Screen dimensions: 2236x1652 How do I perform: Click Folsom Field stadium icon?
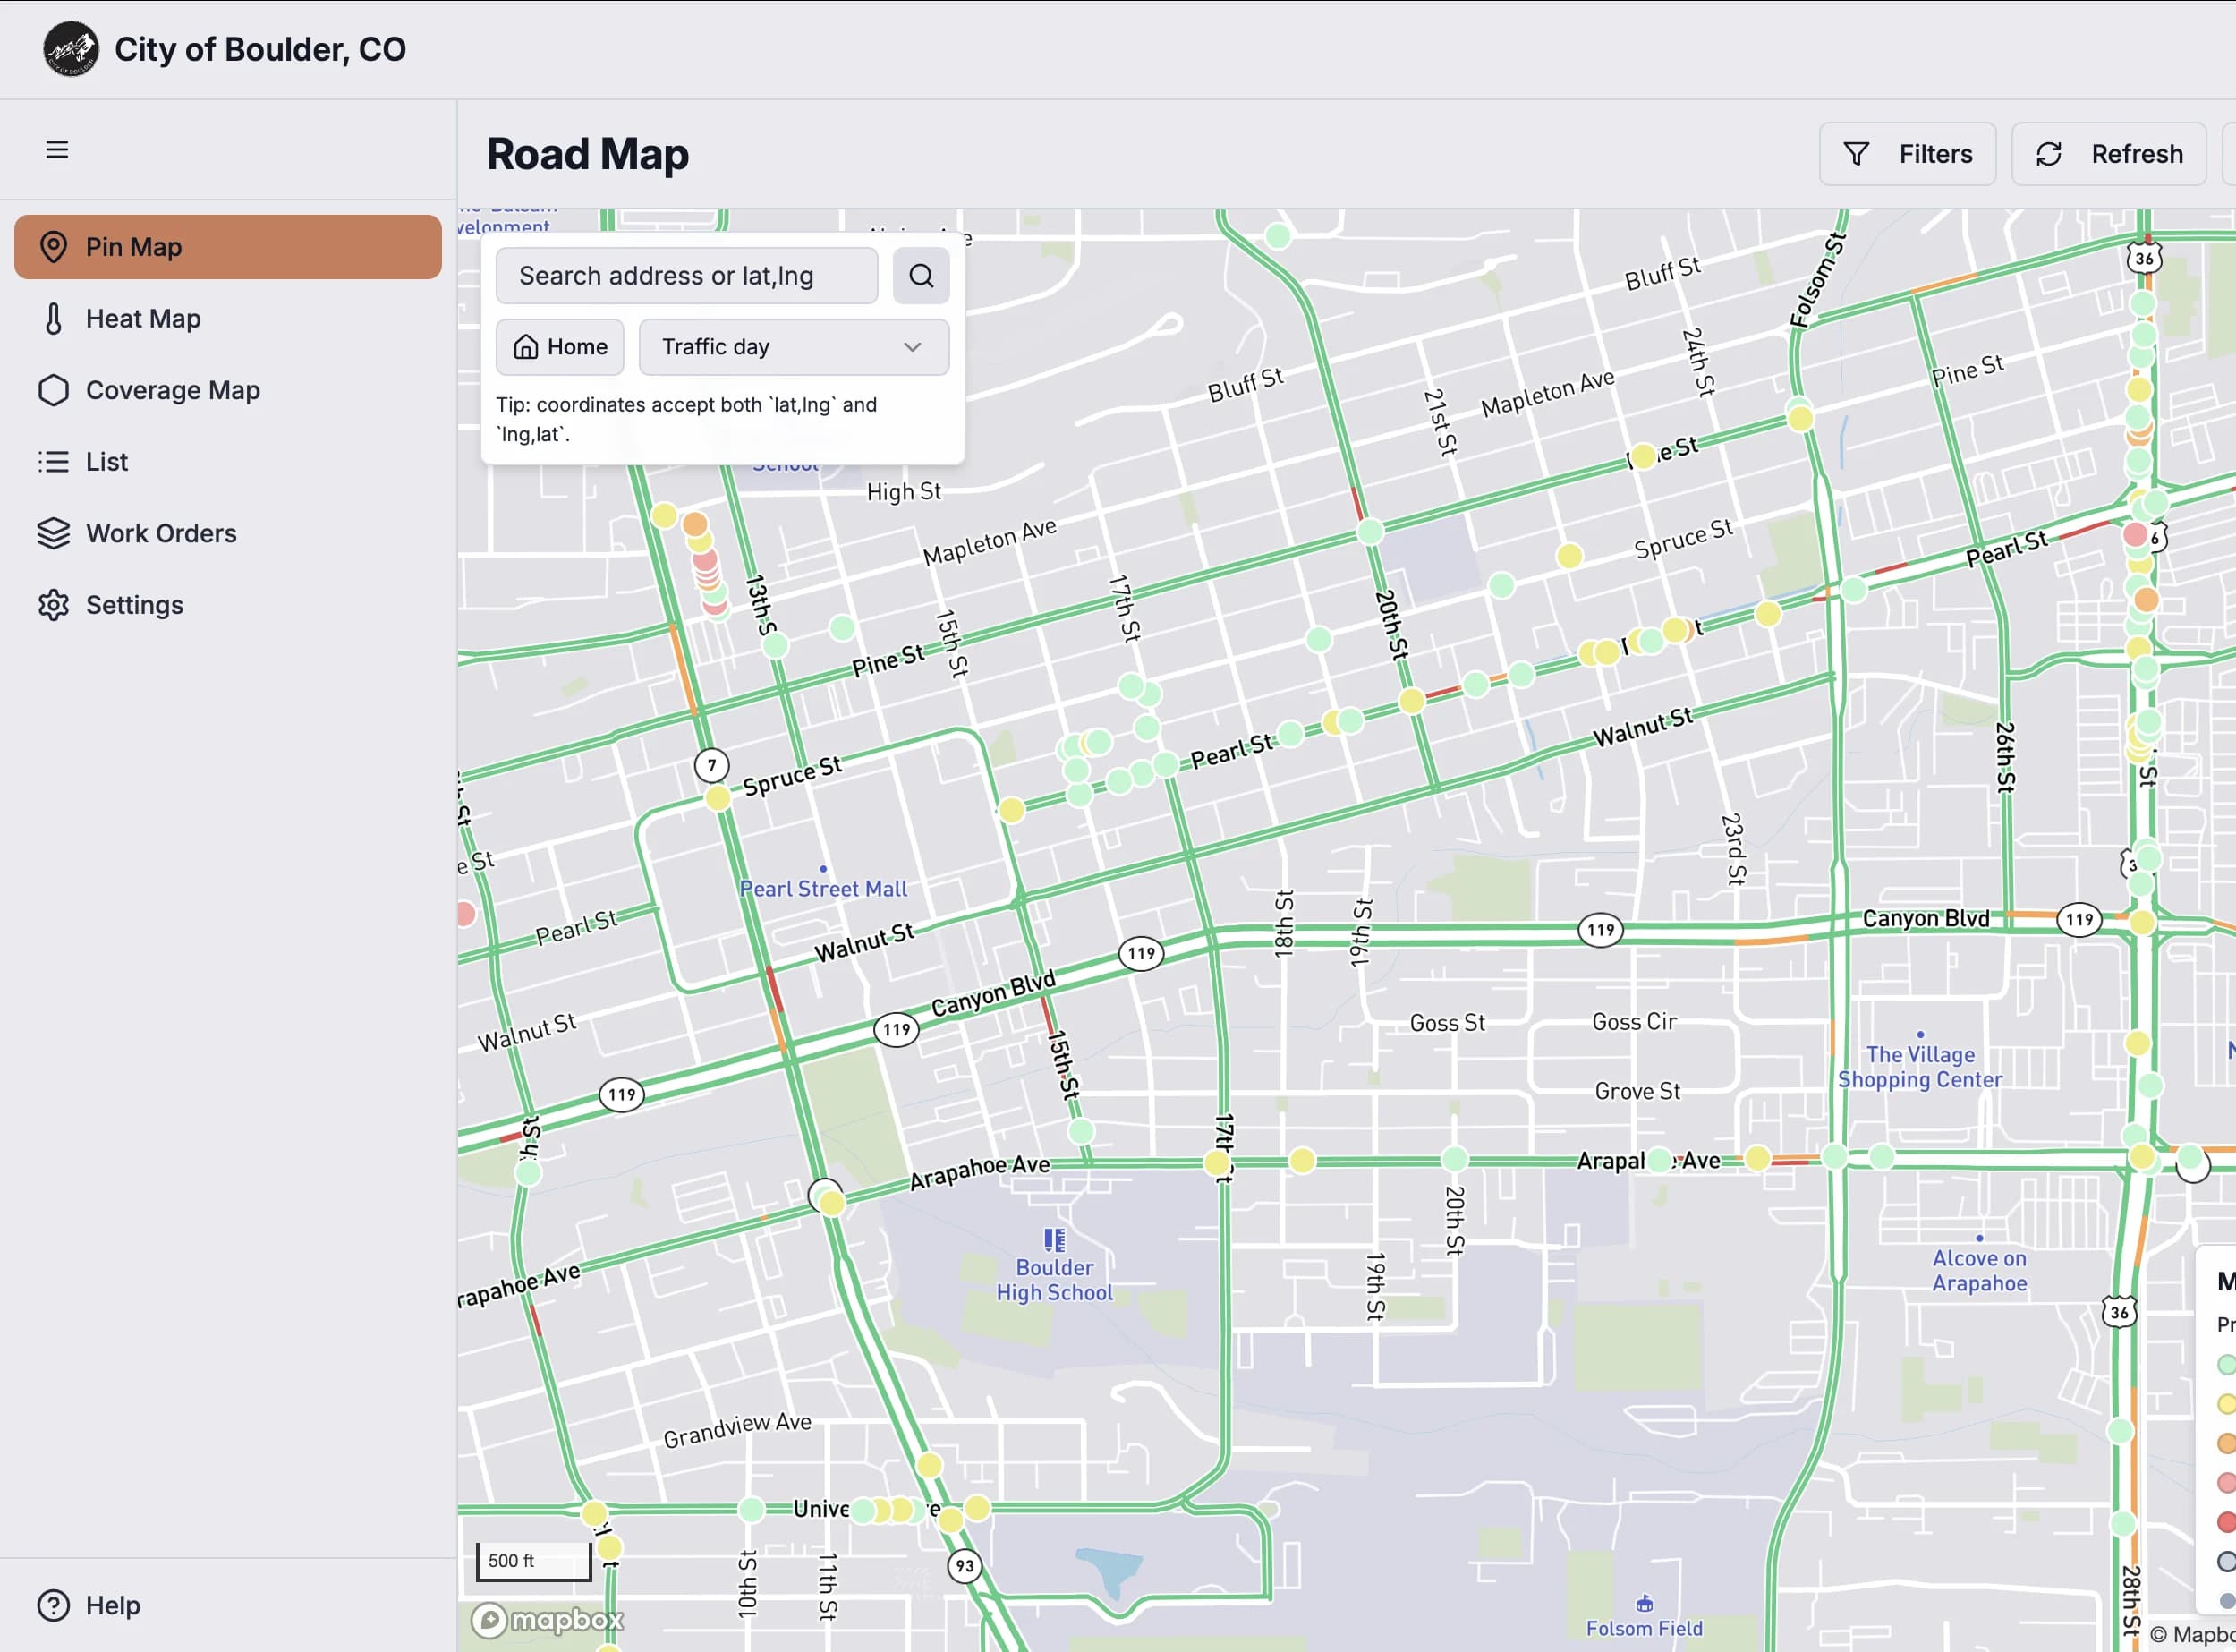pyautogui.click(x=1645, y=1603)
